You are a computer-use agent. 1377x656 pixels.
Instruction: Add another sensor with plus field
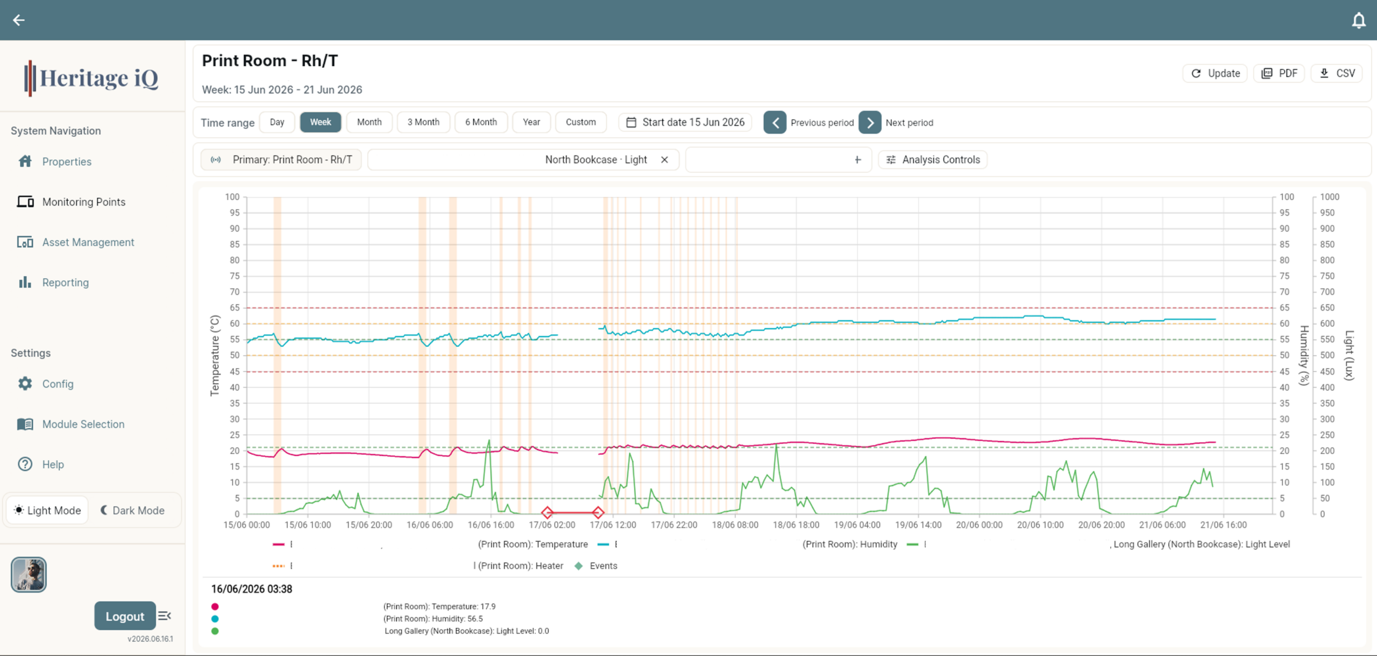pyautogui.click(x=778, y=160)
